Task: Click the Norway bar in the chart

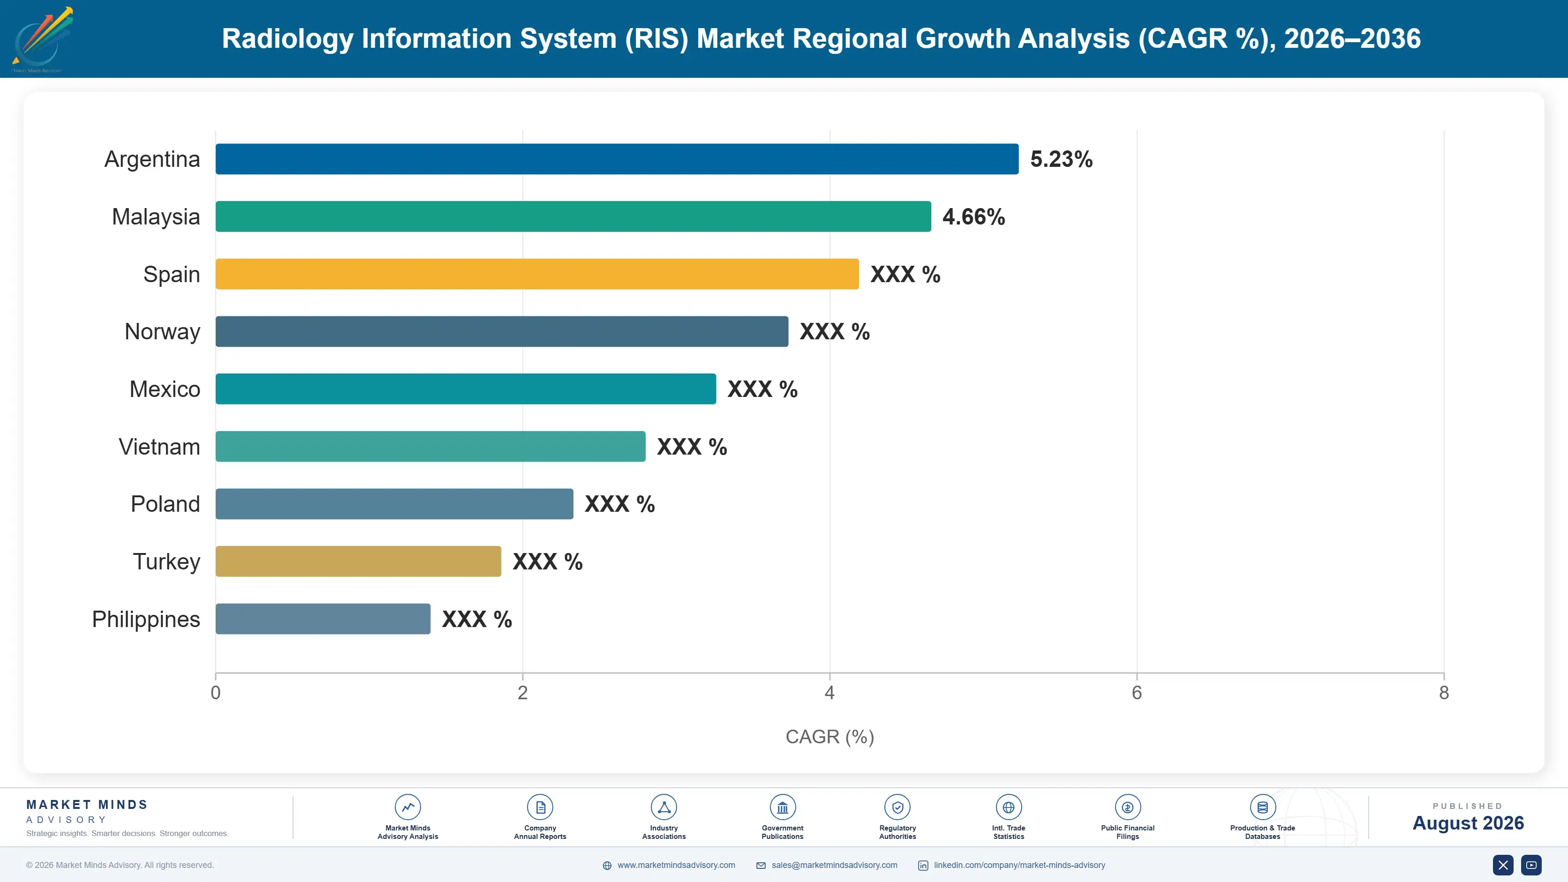Action: coord(502,331)
